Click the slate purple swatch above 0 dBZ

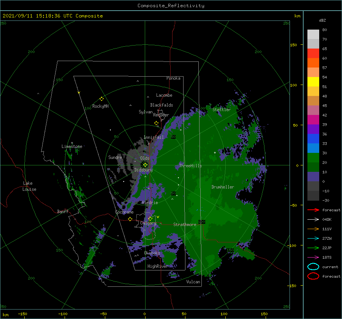pos(313,176)
